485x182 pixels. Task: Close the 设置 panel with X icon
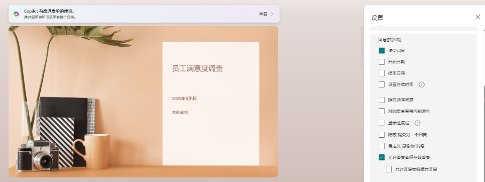tap(477, 17)
